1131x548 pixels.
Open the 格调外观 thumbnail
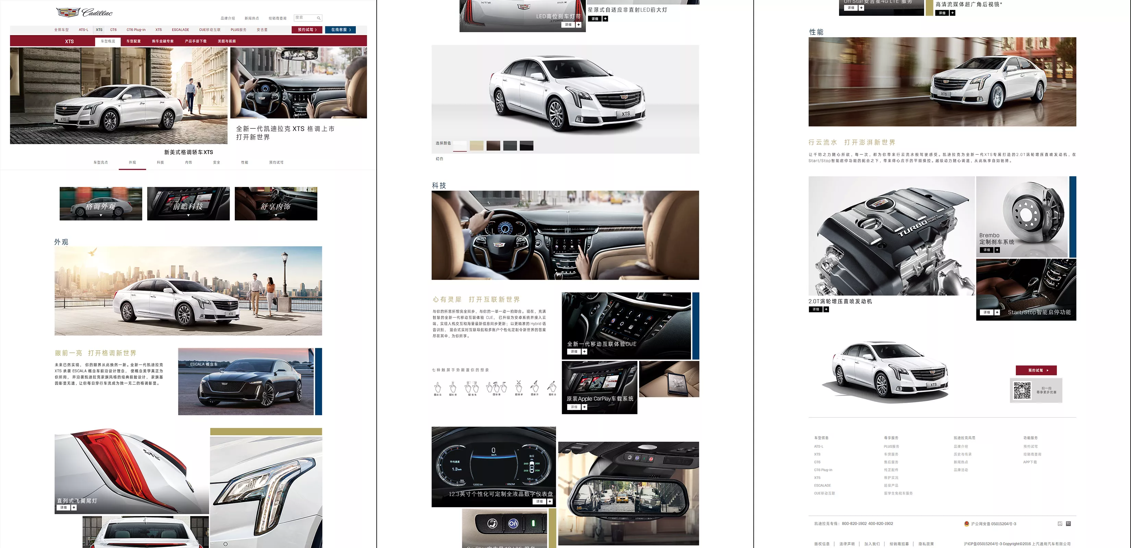(x=101, y=204)
